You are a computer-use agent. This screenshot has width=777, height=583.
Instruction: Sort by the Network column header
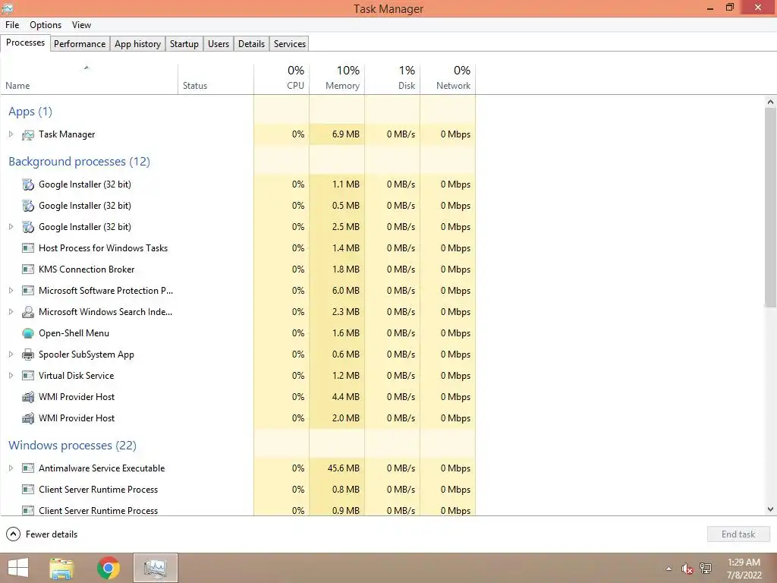pyautogui.click(x=448, y=79)
